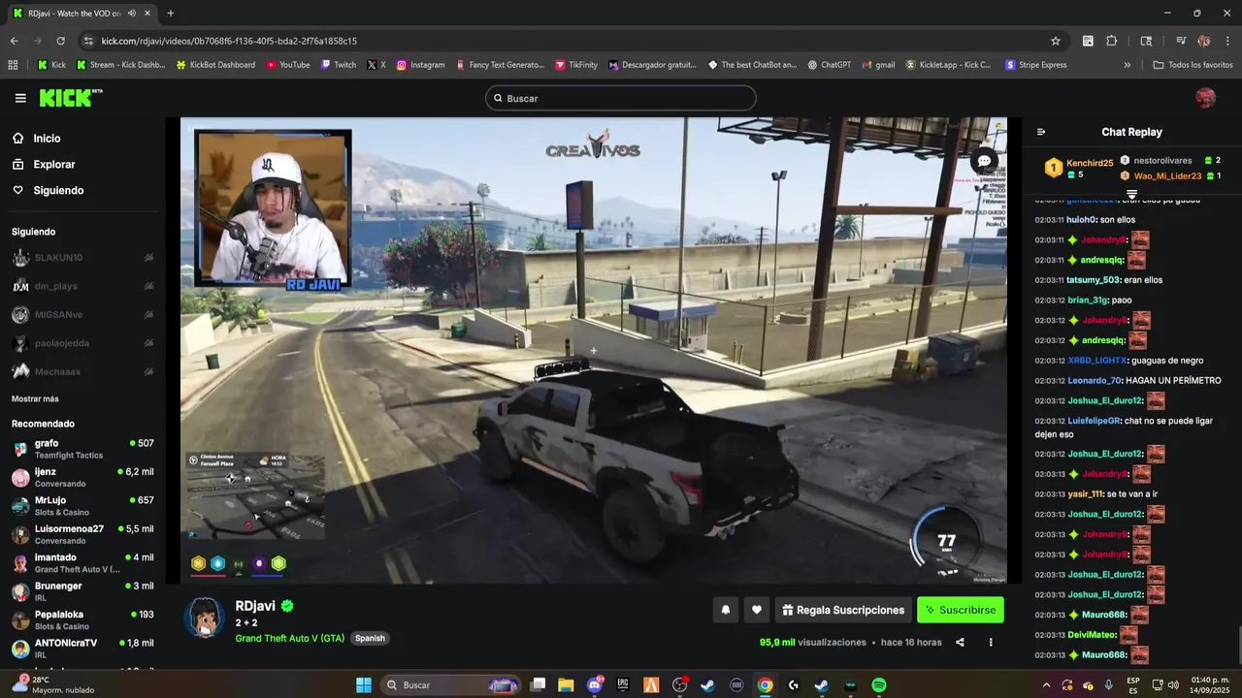Viewport: 1242px width, 698px height.
Task: Open Chrome extensions puzzle icon
Action: pyautogui.click(x=1112, y=41)
